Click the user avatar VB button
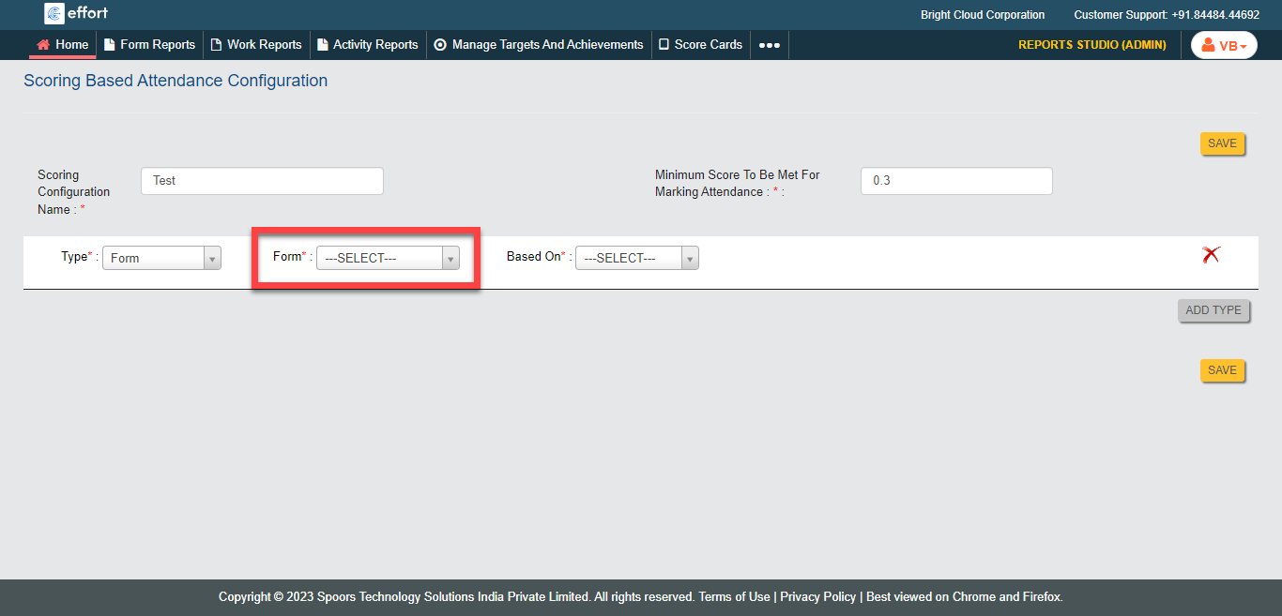 click(x=1223, y=45)
